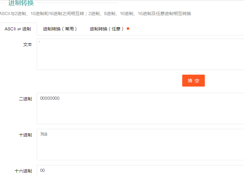Click the backtick character in 文本 box

[x=40, y=42]
